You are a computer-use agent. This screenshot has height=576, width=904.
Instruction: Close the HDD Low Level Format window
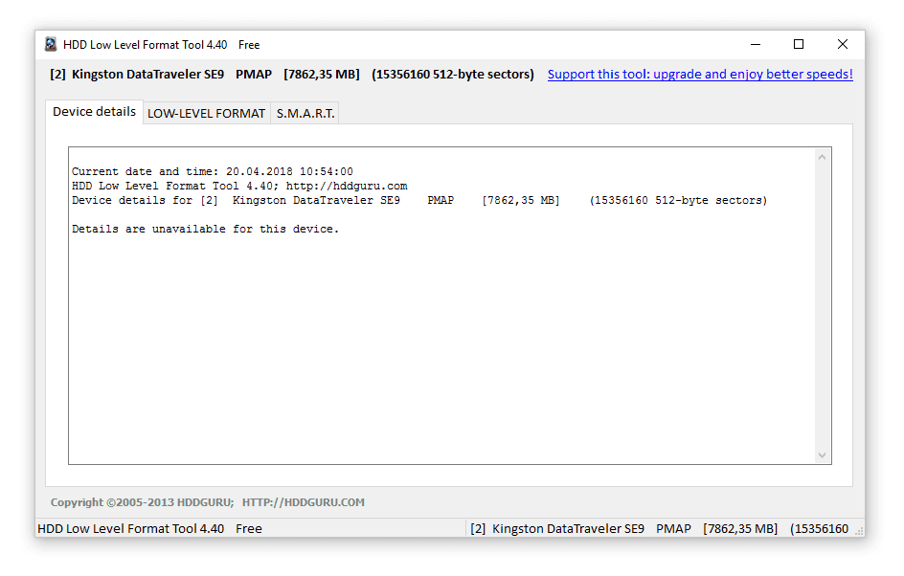(x=843, y=44)
